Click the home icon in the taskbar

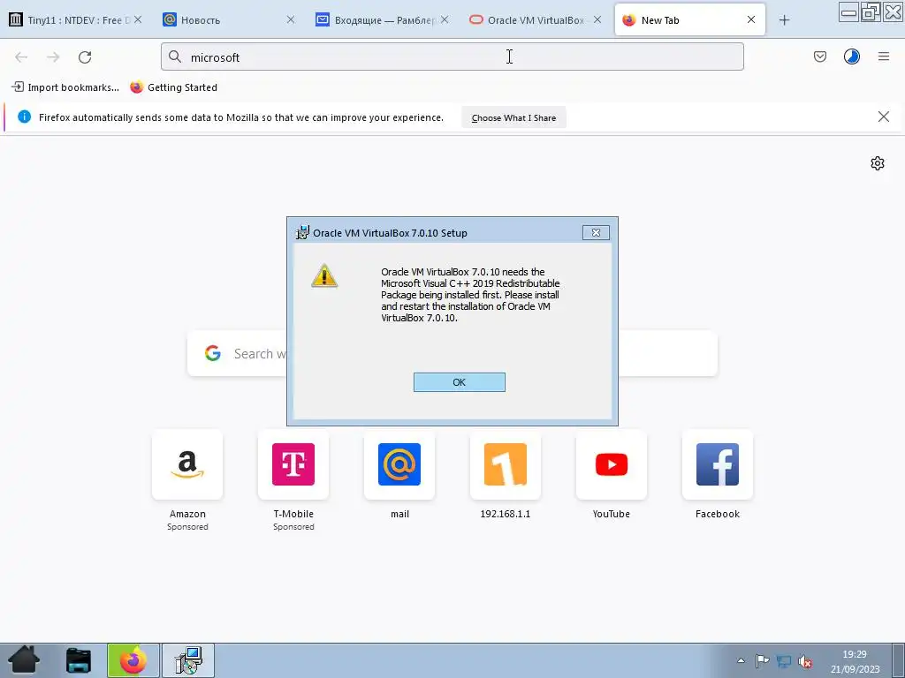point(24,660)
